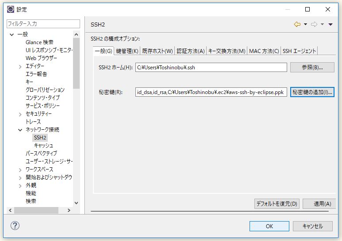Screen dimensions: 342x241
Task: Select エラー報告 in the tree
Action: pyautogui.click(x=36, y=74)
